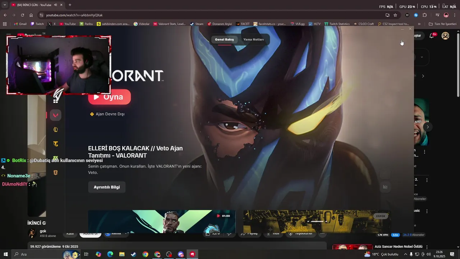This screenshot has width=460, height=259.
Task: Open the Riot Client taskbar icon
Action: click(193, 254)
